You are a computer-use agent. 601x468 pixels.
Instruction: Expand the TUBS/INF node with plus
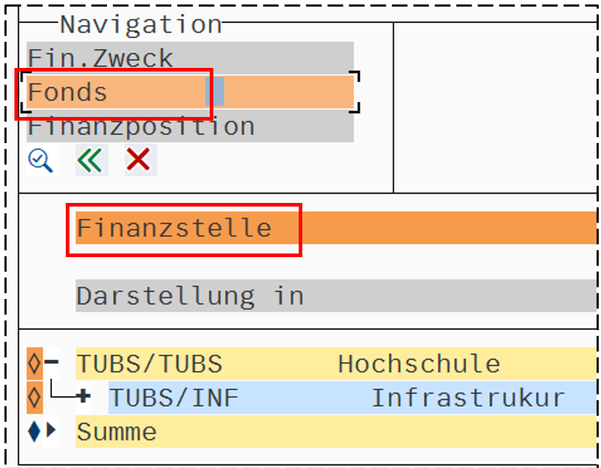click(84, 398)
